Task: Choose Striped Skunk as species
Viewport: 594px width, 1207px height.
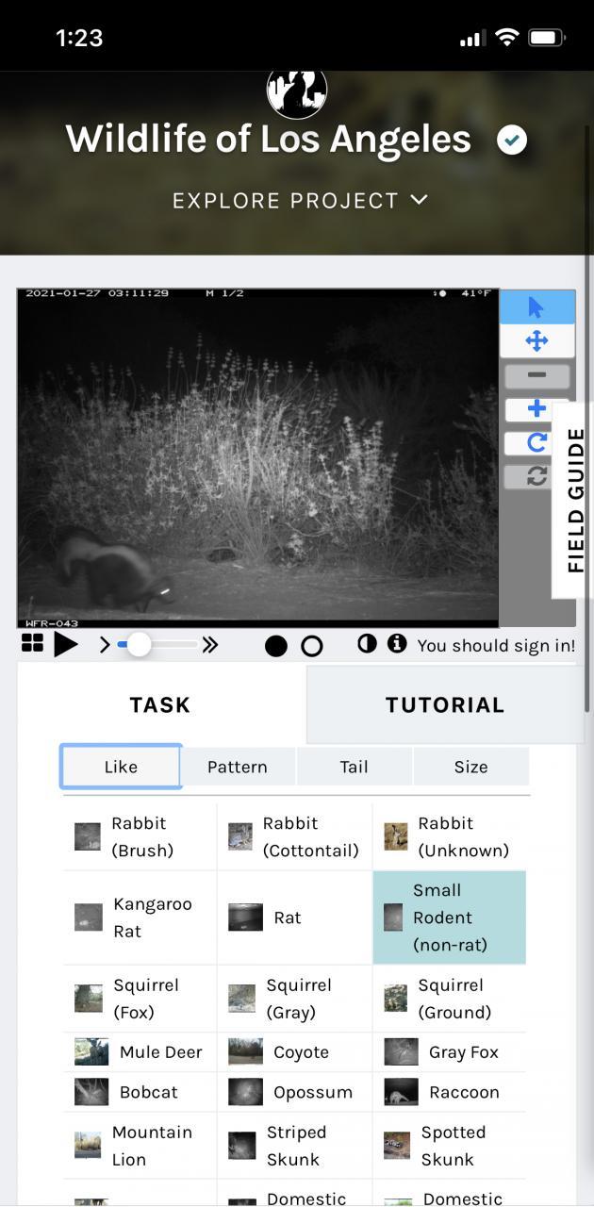Action: (295, 1146)
